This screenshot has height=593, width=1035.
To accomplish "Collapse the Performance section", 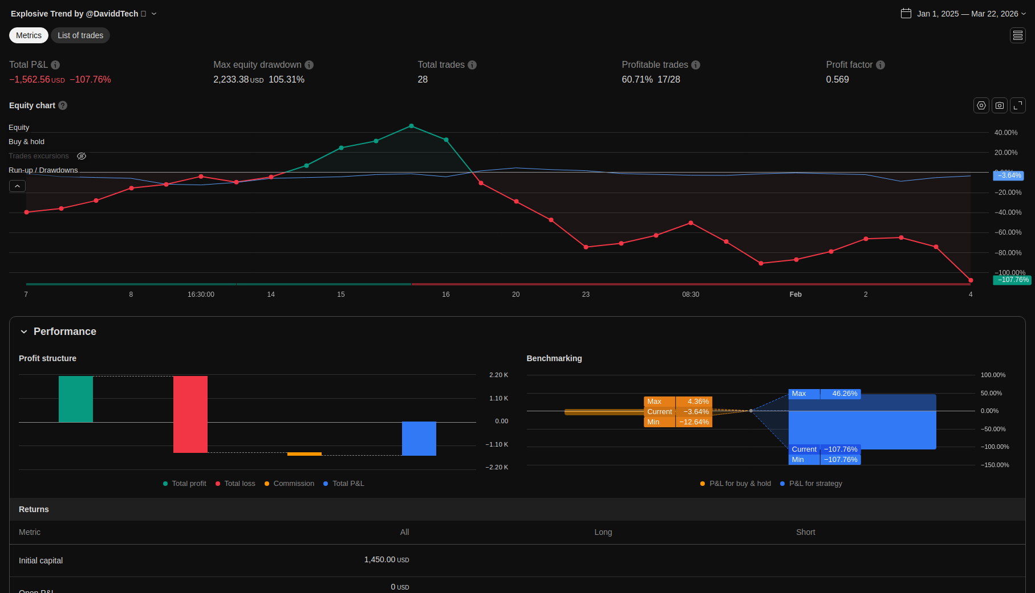I will tap(24, 332).
